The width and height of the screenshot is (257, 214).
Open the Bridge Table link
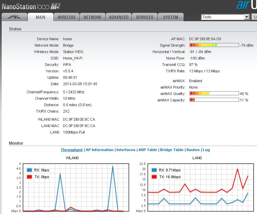[172, 150]
